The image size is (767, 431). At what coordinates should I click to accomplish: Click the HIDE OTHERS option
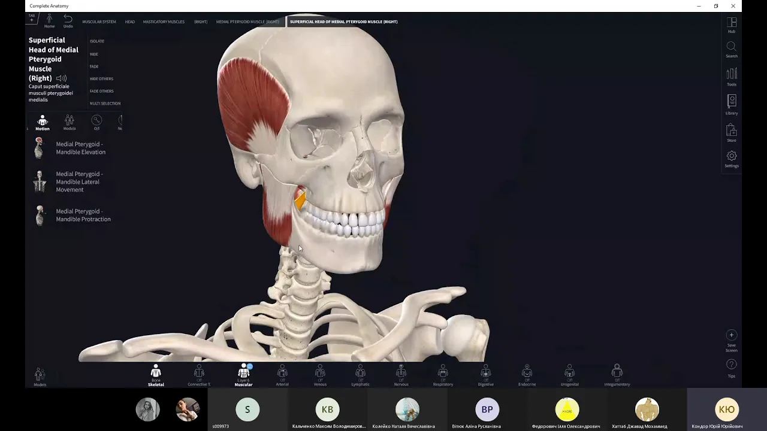pyautogui.click(x=101, y=78)
